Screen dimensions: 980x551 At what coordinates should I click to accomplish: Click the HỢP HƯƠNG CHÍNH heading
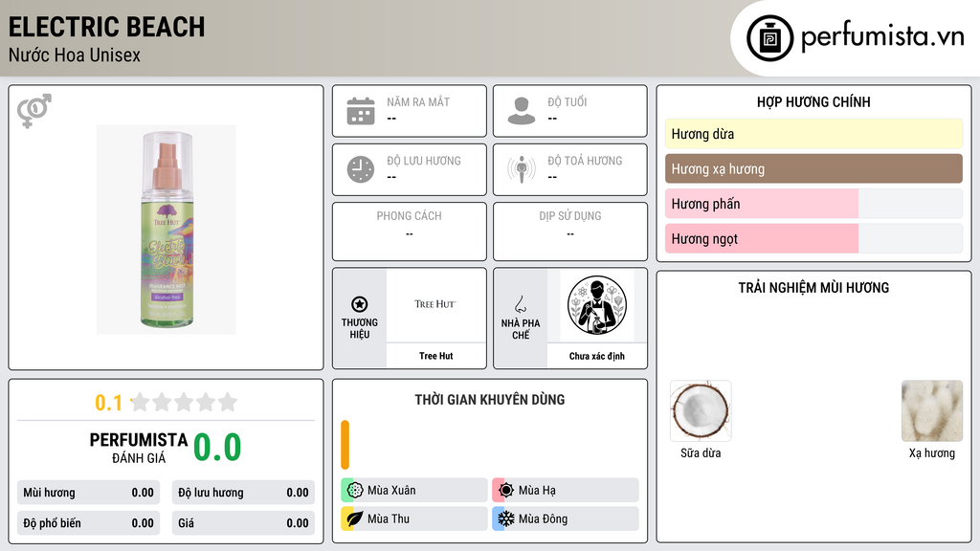pos(813,101)
